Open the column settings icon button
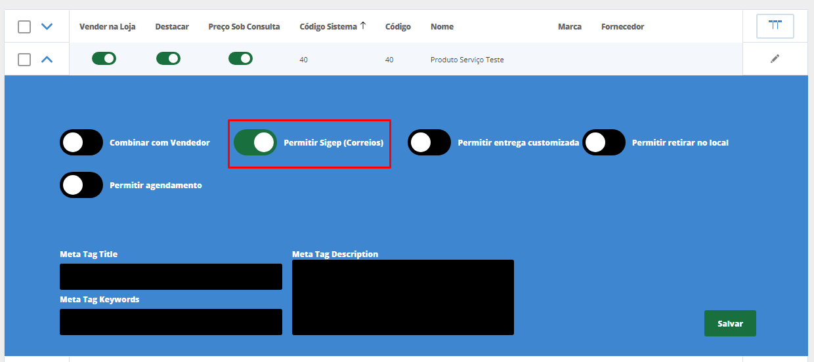This screenshot has height=362, width=814. (x=775, y=26)
